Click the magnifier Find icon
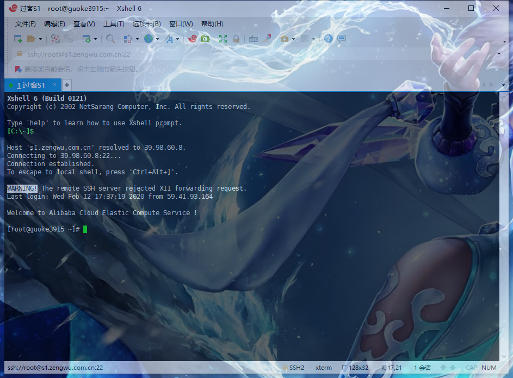Image resolution: width=513 pixels, height=378 pixels. pos(110,39)
